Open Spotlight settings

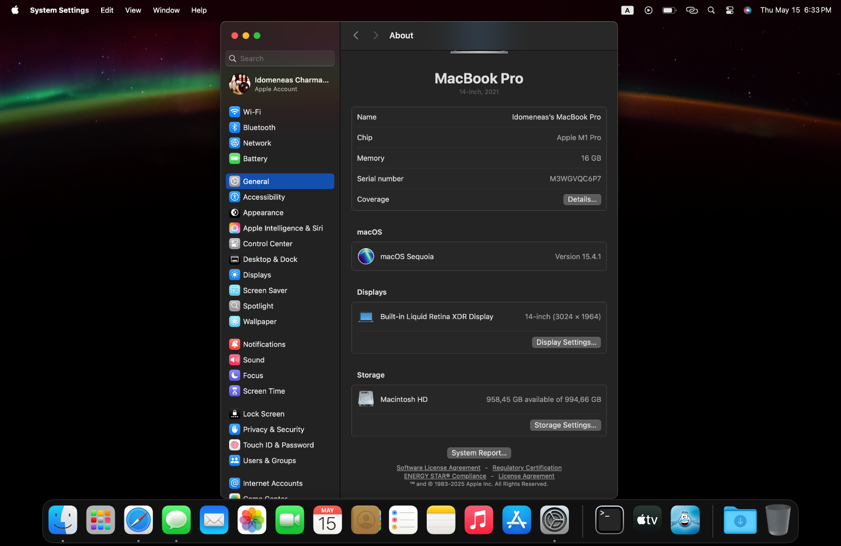pyautogui.click(x=280, y=306)
